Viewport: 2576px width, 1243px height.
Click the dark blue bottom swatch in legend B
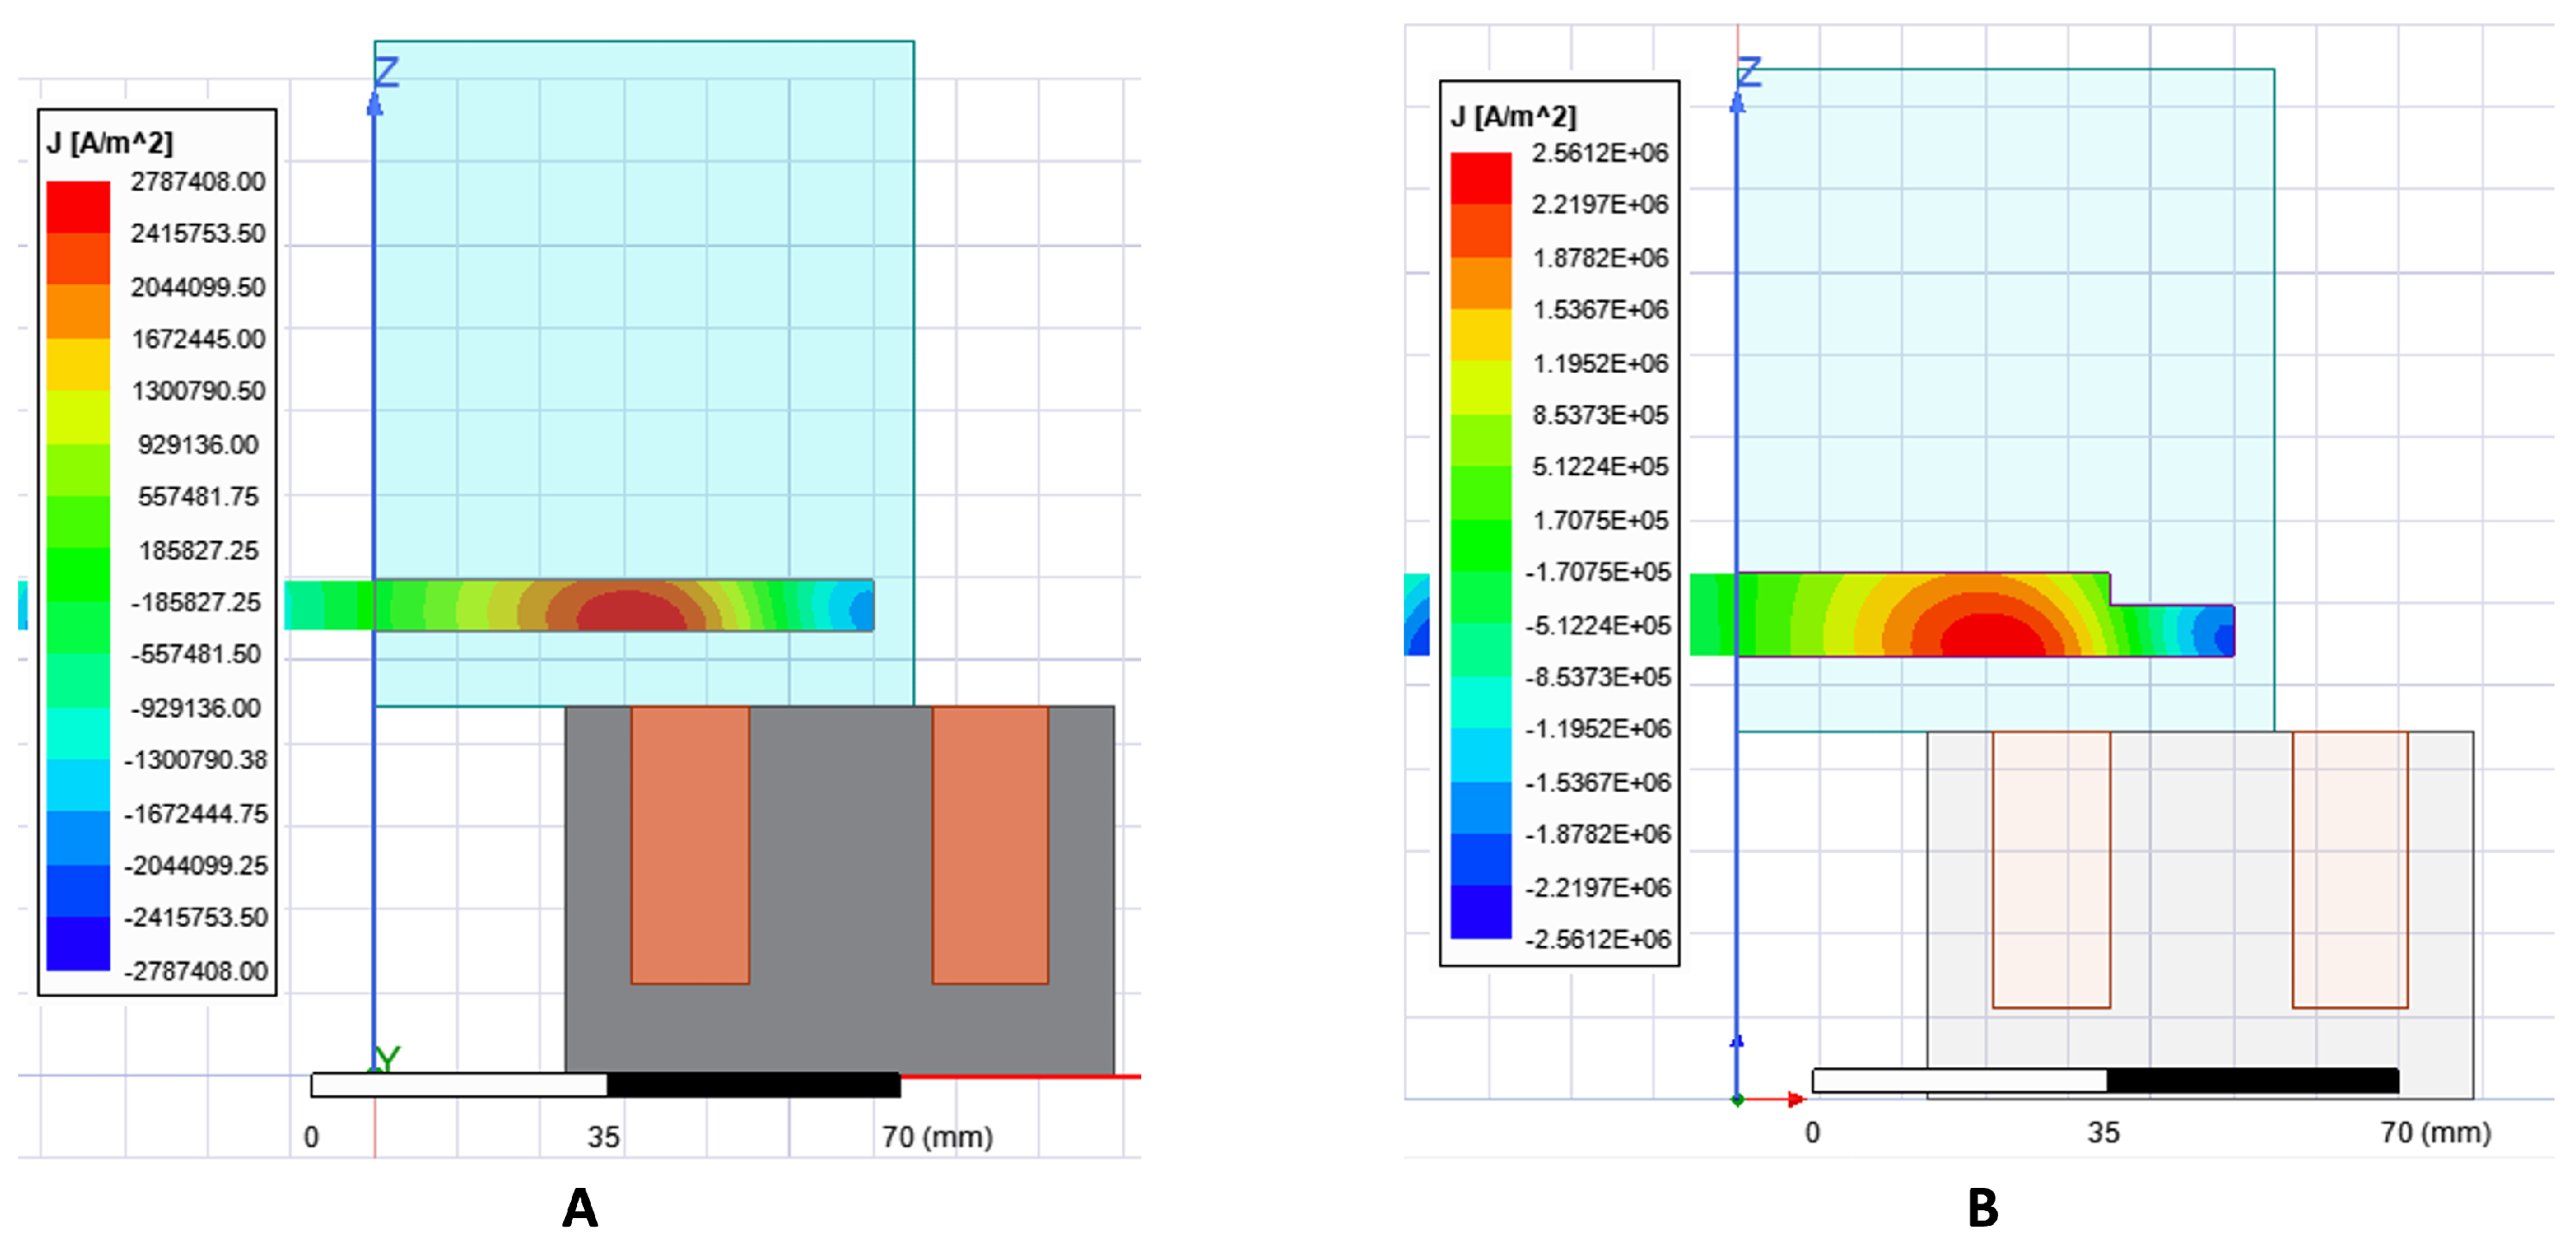click(1481, 912)
